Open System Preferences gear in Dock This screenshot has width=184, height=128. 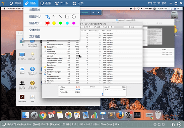click(x=128, y=115)
